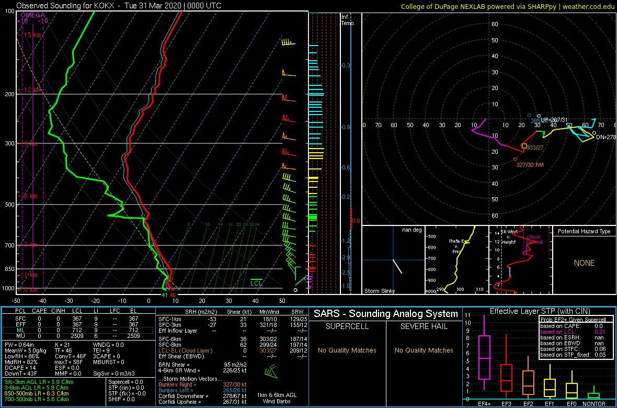
Task: Click the 'Corfidi Downshear =' line
Action: click(x=203, y=396)
